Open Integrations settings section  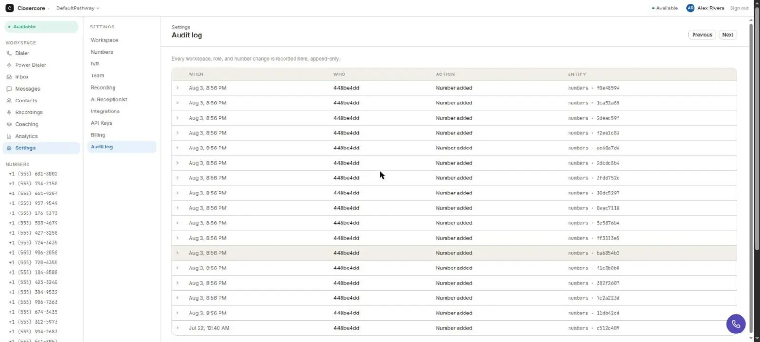(x=105, y=111)
